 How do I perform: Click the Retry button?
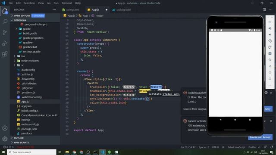(267, 109)
